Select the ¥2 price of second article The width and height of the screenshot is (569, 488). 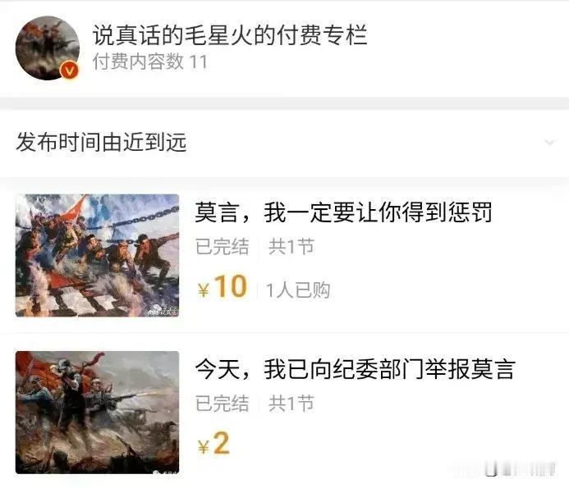coord(213,444)
